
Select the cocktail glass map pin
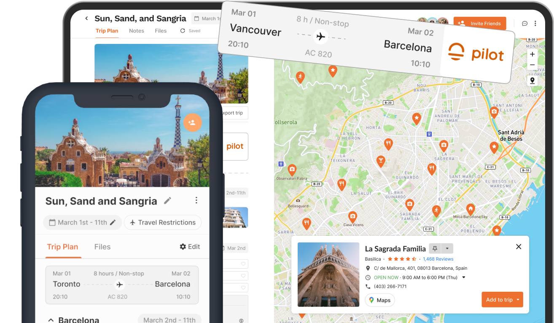tap(381, 161)
